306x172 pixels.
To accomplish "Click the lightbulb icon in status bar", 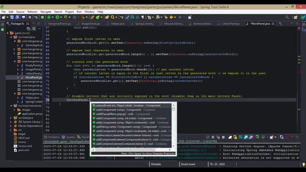I will point(304,164).
